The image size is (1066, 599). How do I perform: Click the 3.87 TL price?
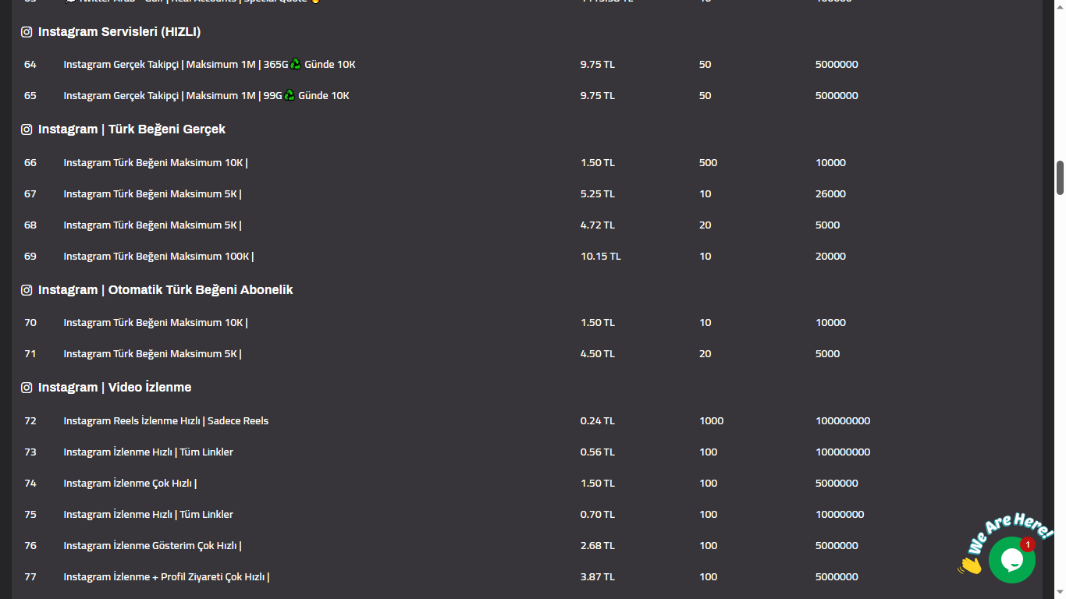point(598,577)
